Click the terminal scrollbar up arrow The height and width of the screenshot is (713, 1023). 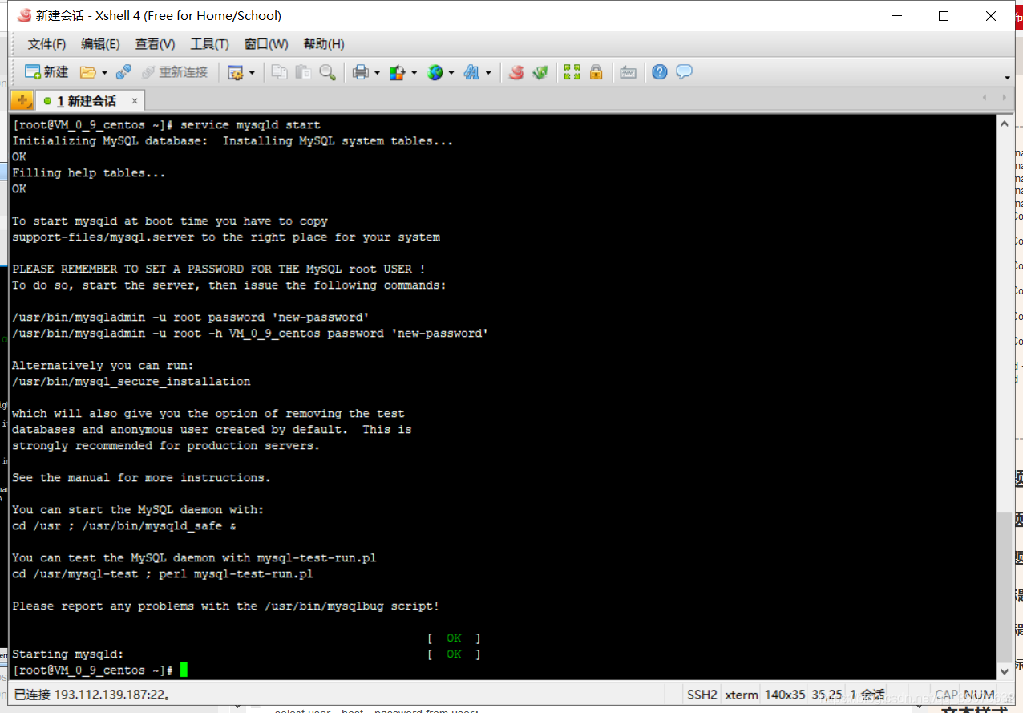point(1005,123)
